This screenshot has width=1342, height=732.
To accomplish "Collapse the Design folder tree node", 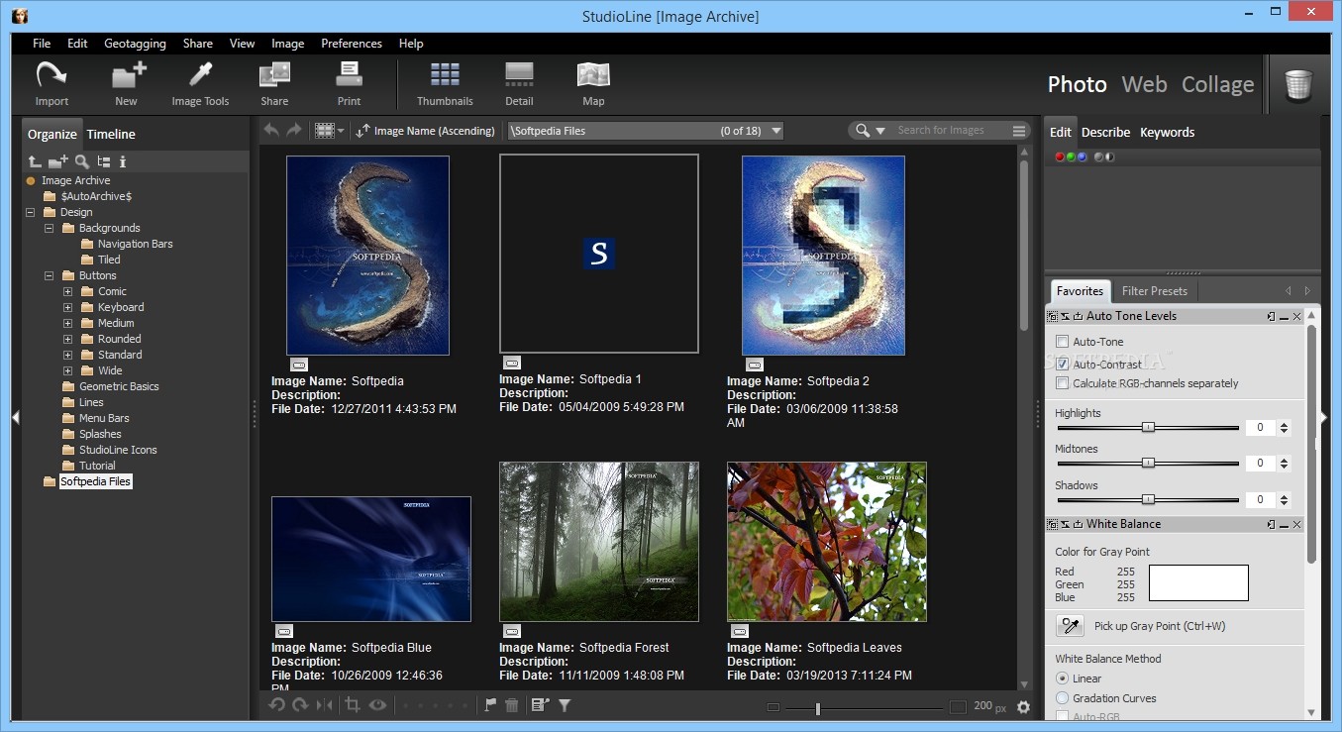I will pos(31,212).
